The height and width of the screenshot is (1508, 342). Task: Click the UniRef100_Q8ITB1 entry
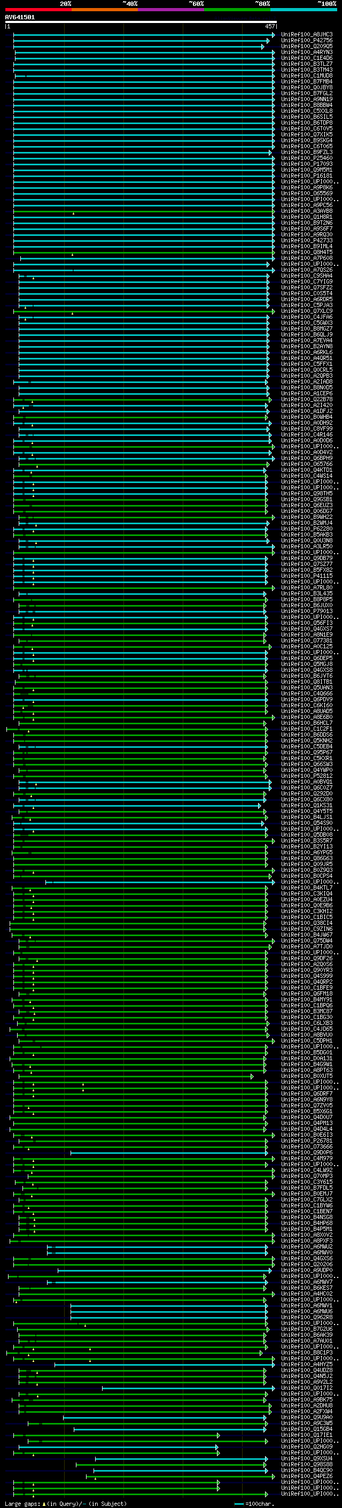point(307,682)
